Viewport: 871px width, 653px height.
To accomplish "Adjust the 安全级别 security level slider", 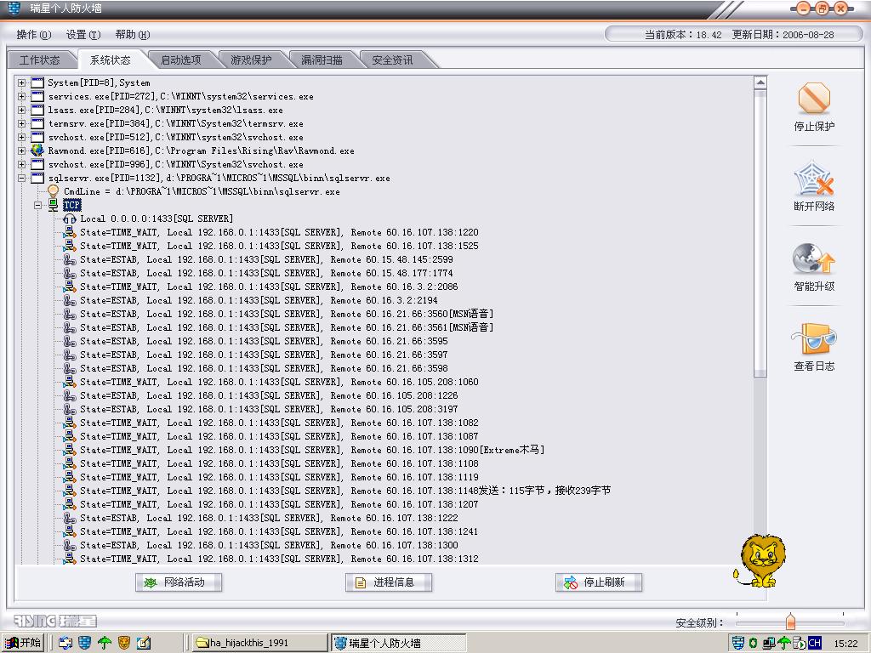I will click(x=790, y=621).
